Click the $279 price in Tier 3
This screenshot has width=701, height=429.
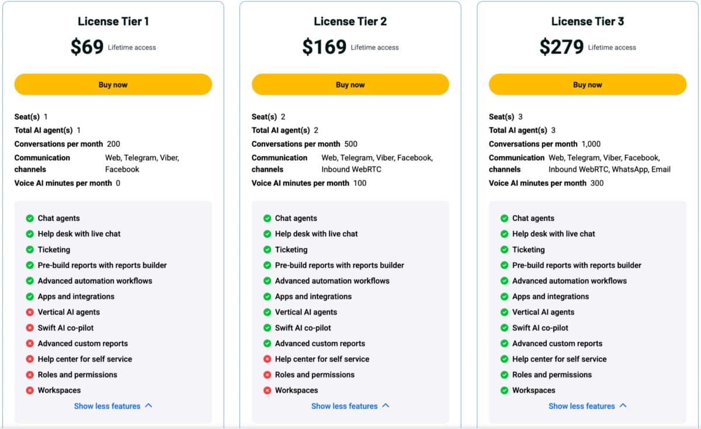click(561, 47)
